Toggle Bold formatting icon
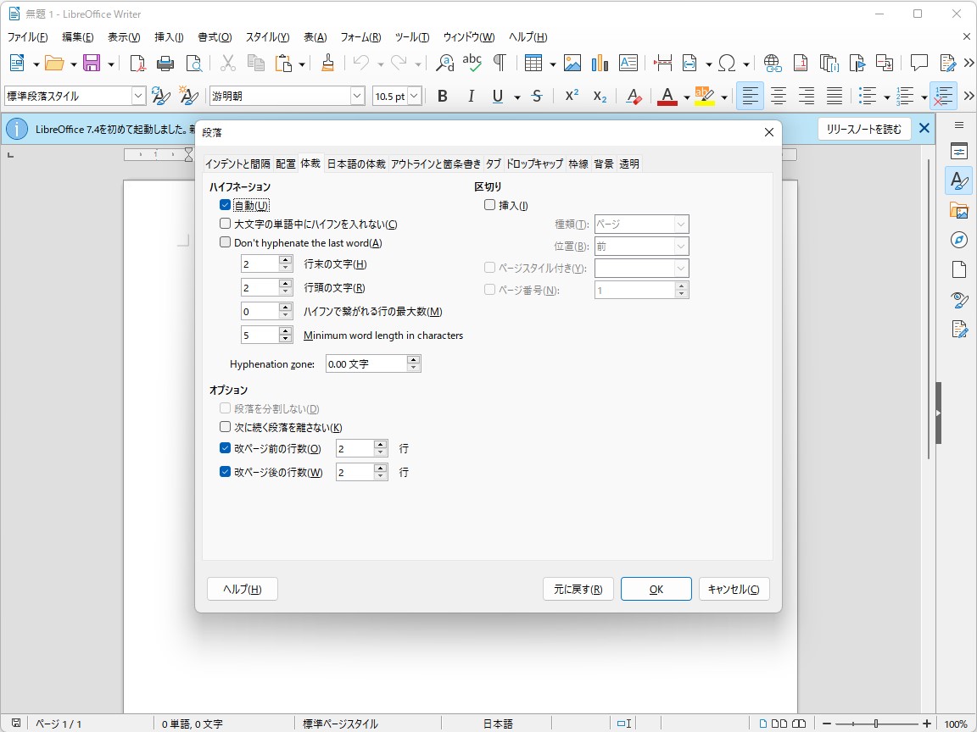Screen dimensions: 977x732 click(443, 96)
